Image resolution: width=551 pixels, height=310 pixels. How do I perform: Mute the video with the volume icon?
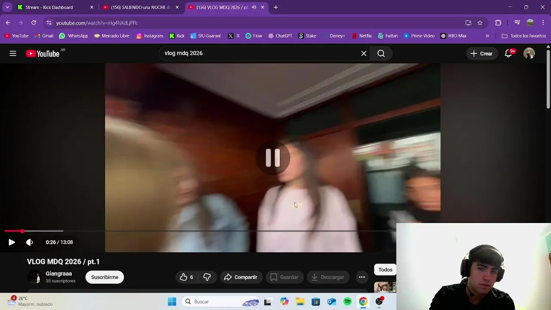[x=29, y=242]
